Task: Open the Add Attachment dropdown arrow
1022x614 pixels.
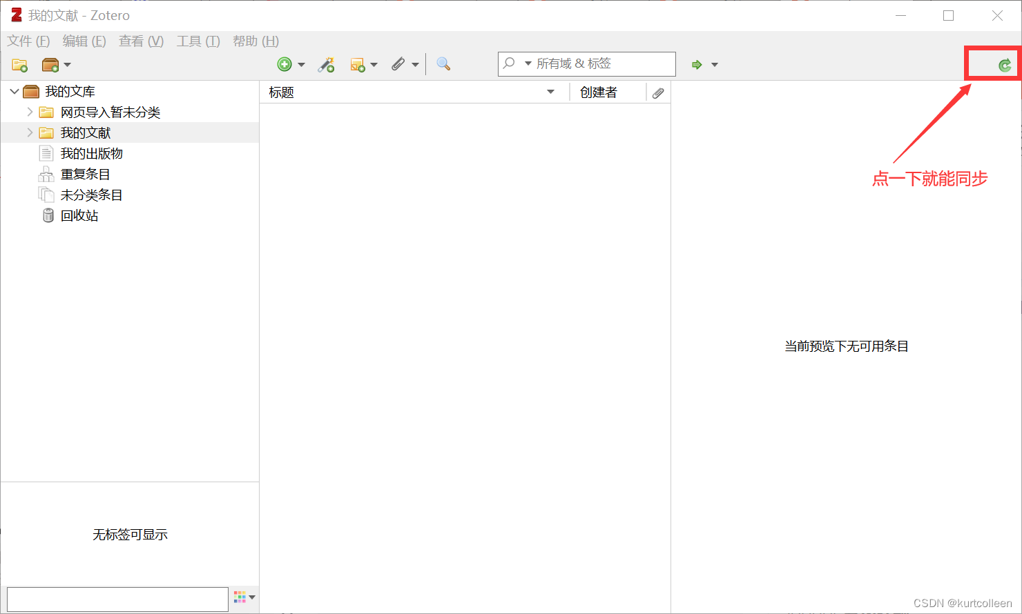Action: coord(415,65)
